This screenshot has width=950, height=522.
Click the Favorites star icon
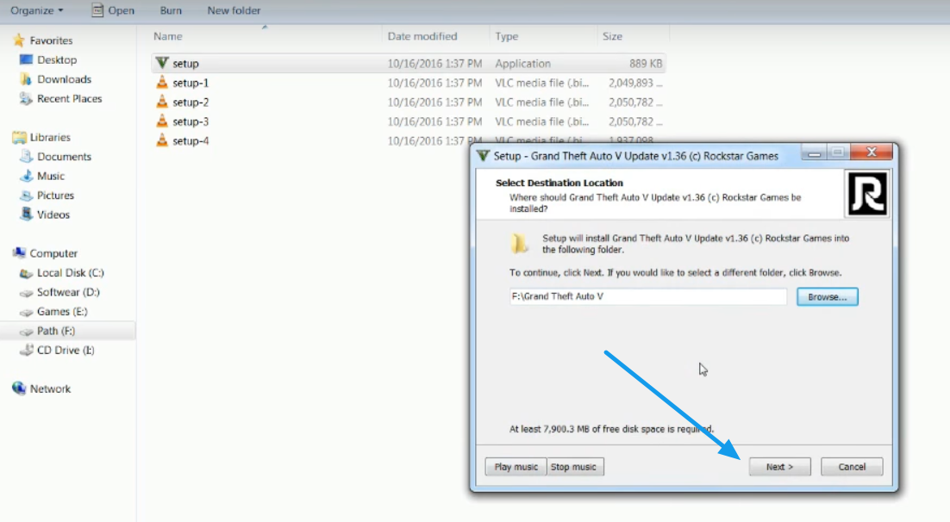(x=19, y=40)
